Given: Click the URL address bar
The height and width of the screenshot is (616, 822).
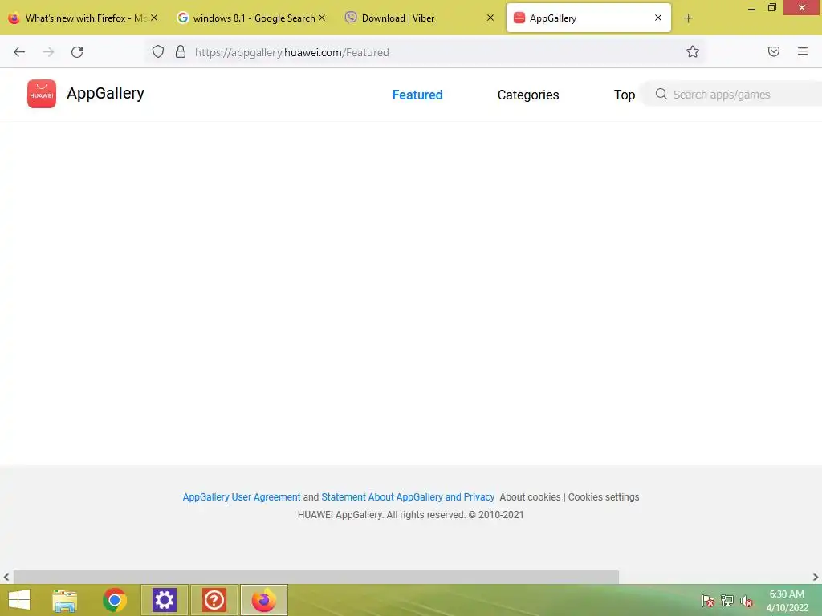Looking at the screenshot, I should (425, 52).
